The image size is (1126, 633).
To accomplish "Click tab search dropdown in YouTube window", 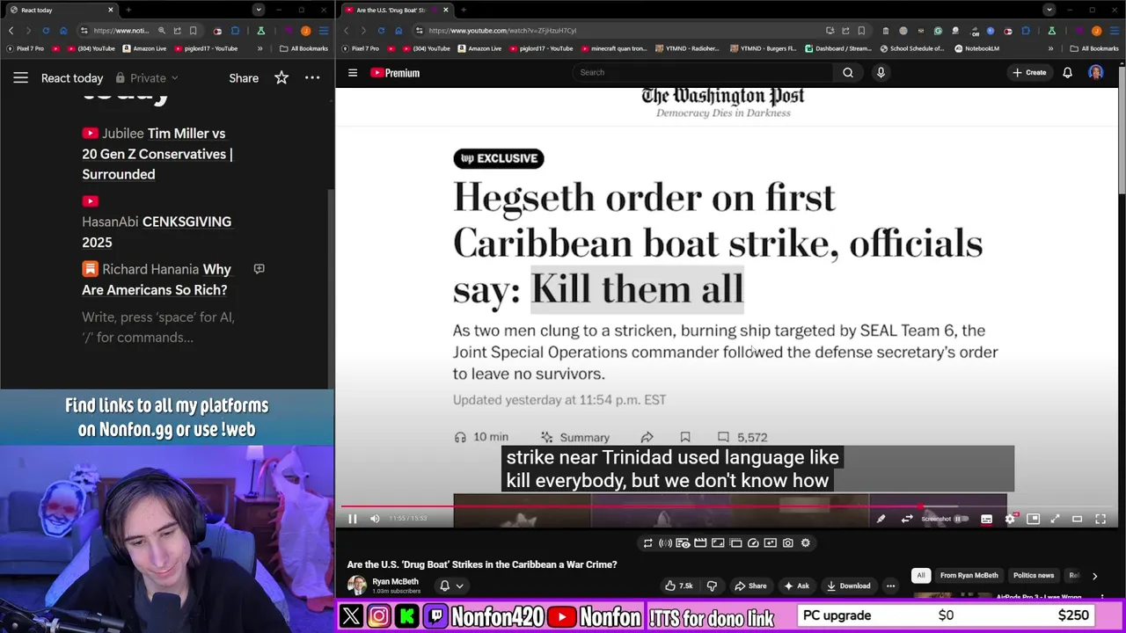I will tap(1049, 10).
